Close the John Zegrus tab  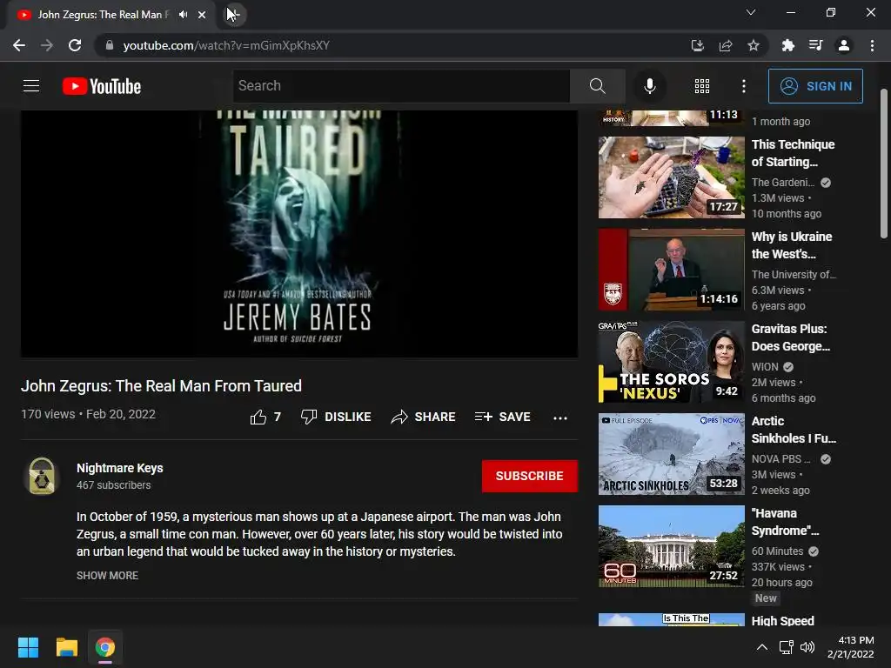pyautogui.click(x=202, y=15)
